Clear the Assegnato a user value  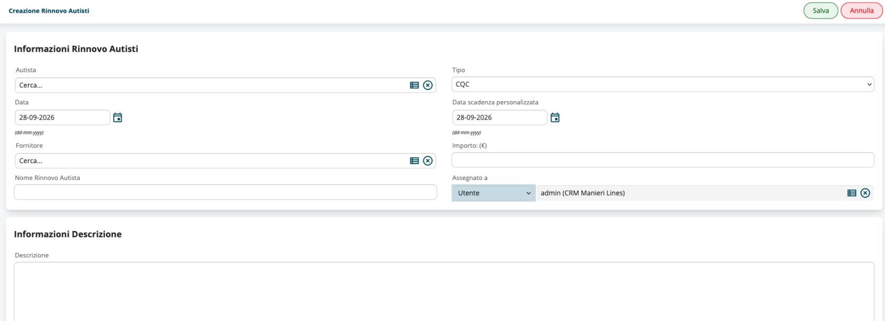pyautogui.click(x=865, y=193)
